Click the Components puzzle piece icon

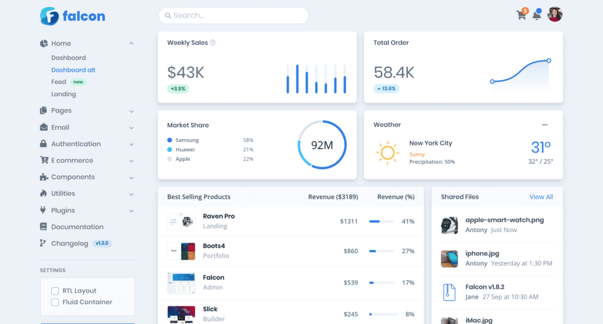(44, 177)
